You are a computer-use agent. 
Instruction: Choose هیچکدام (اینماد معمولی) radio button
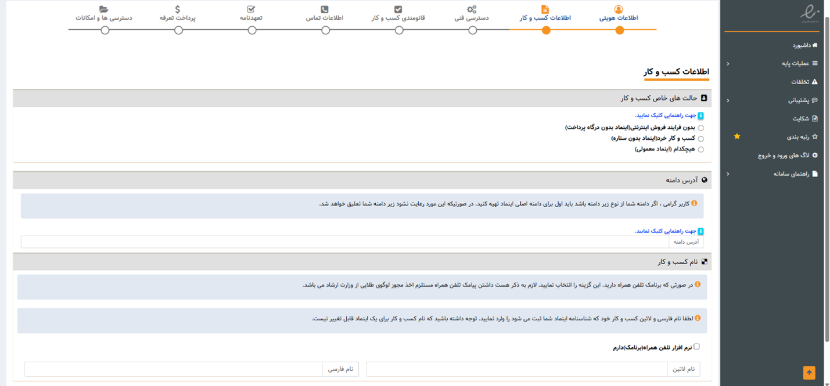tap(700, 150)
